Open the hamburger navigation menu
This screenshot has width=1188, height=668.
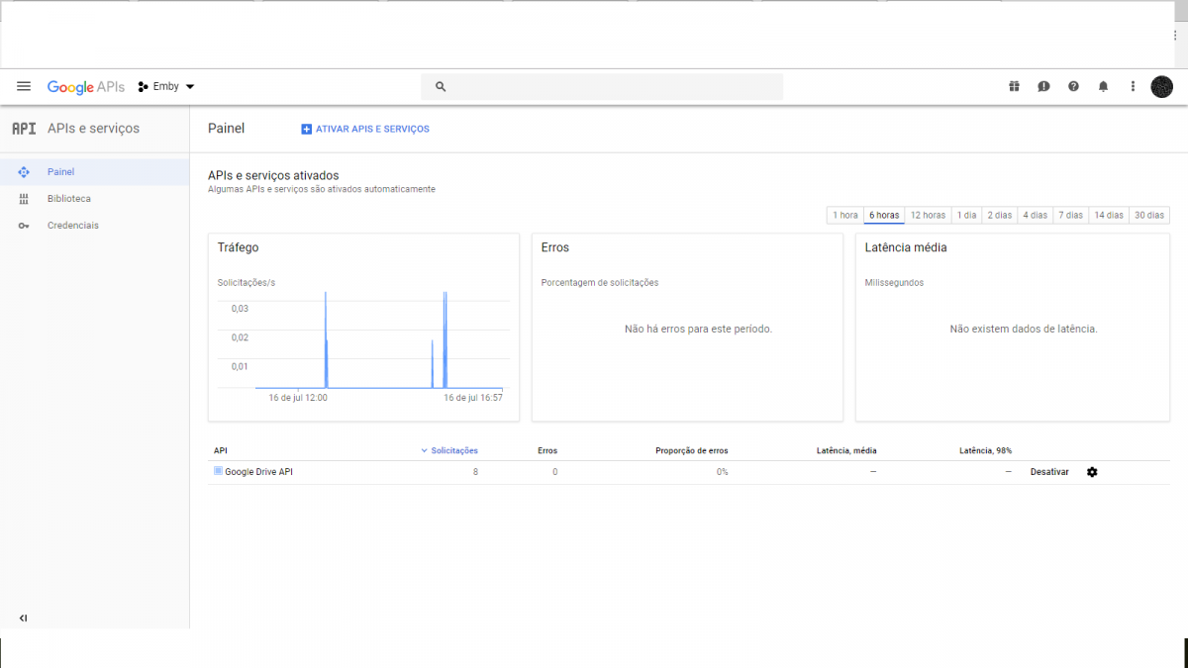24,87
